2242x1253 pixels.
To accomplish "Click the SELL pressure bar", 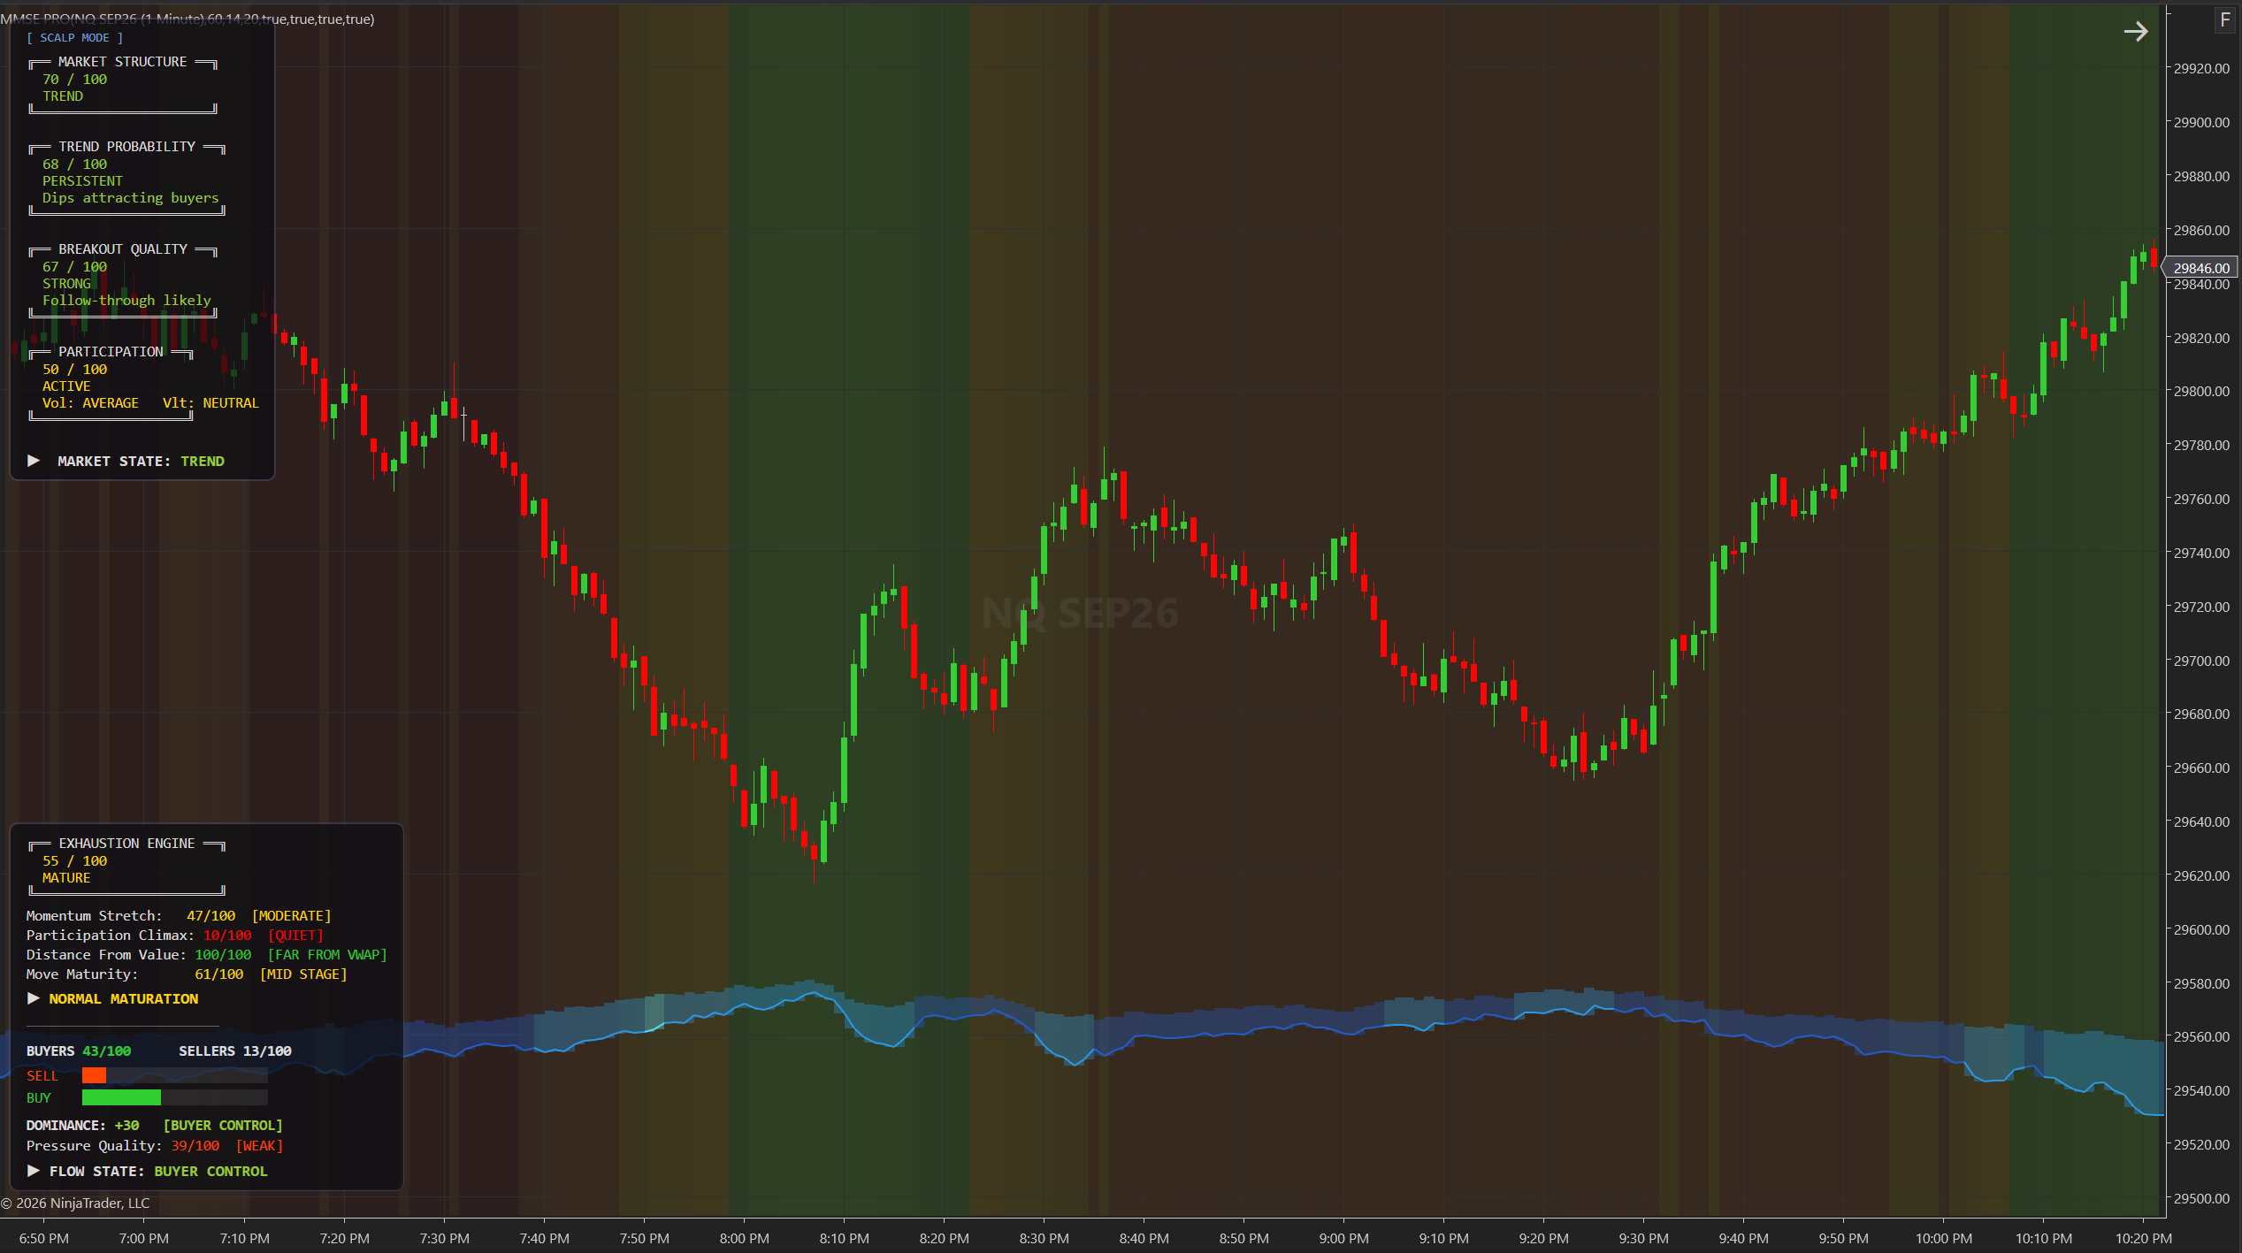I will [174, 1075].
